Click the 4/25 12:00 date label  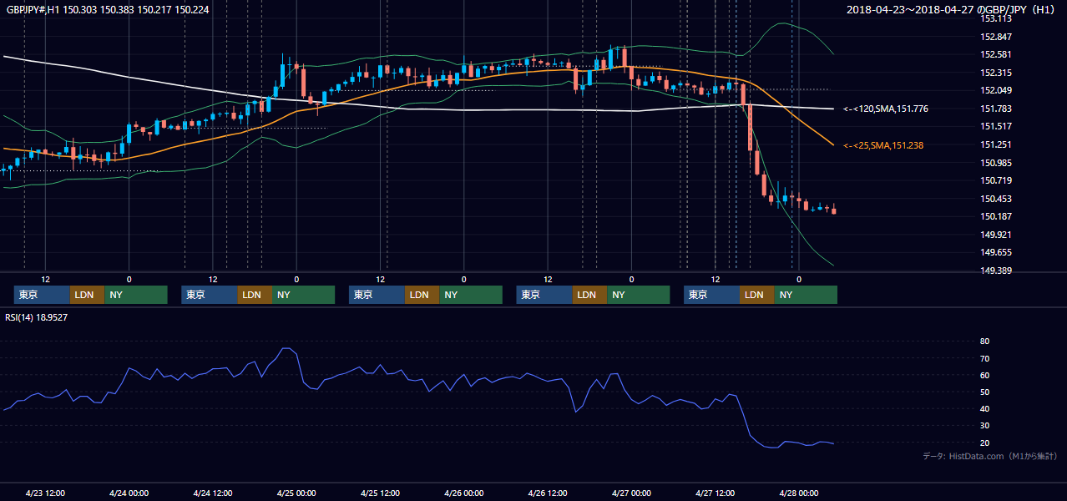(x=380, y=493)
